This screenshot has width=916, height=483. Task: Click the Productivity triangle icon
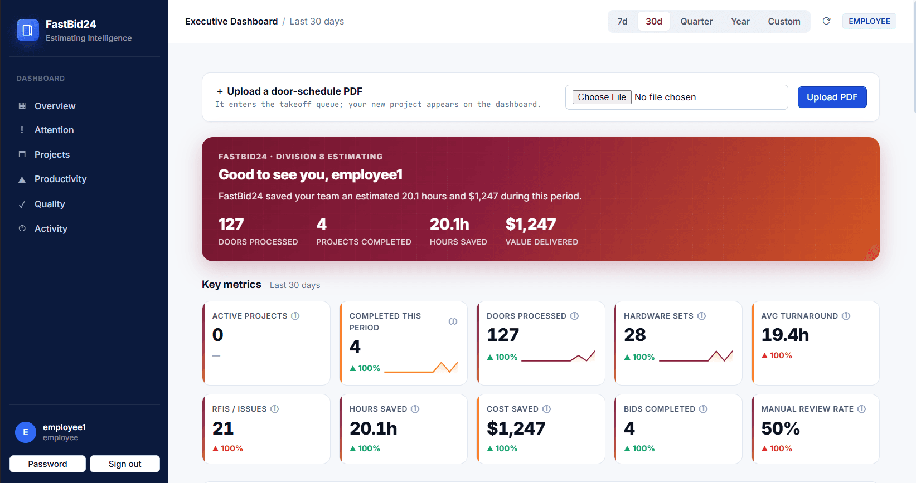[22, 179]
